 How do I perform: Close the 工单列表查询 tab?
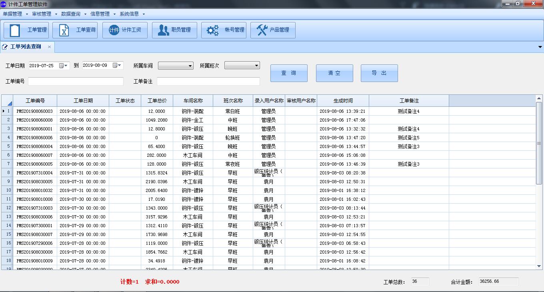pyautogui.click(x=49, y=47)
